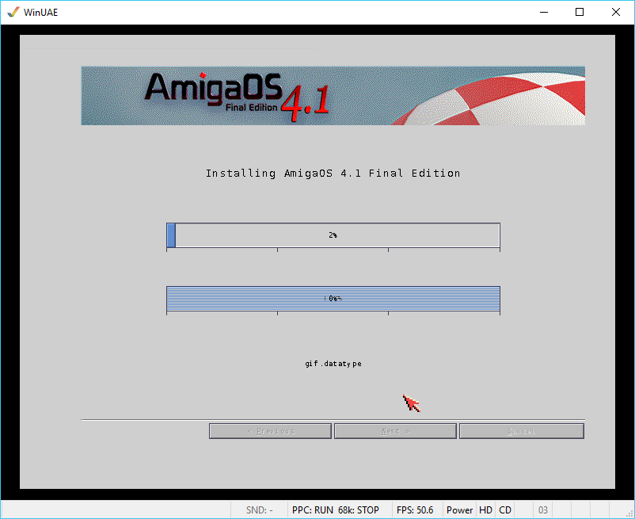Click the WinUAE window title text

41,13
